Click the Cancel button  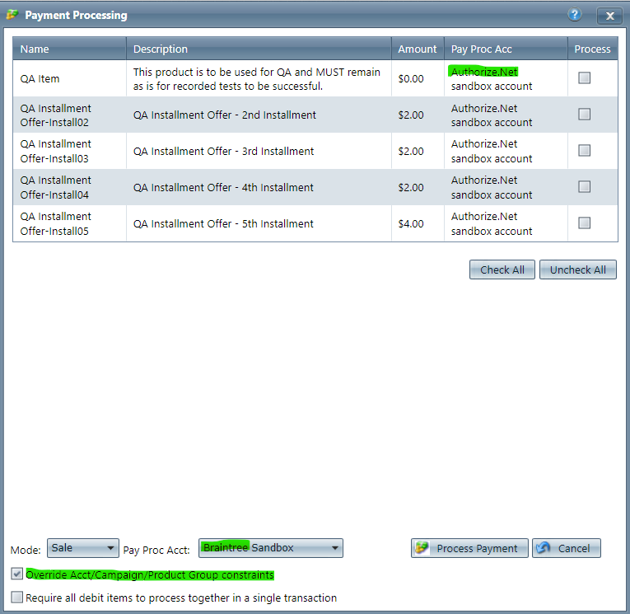[567, 548]
